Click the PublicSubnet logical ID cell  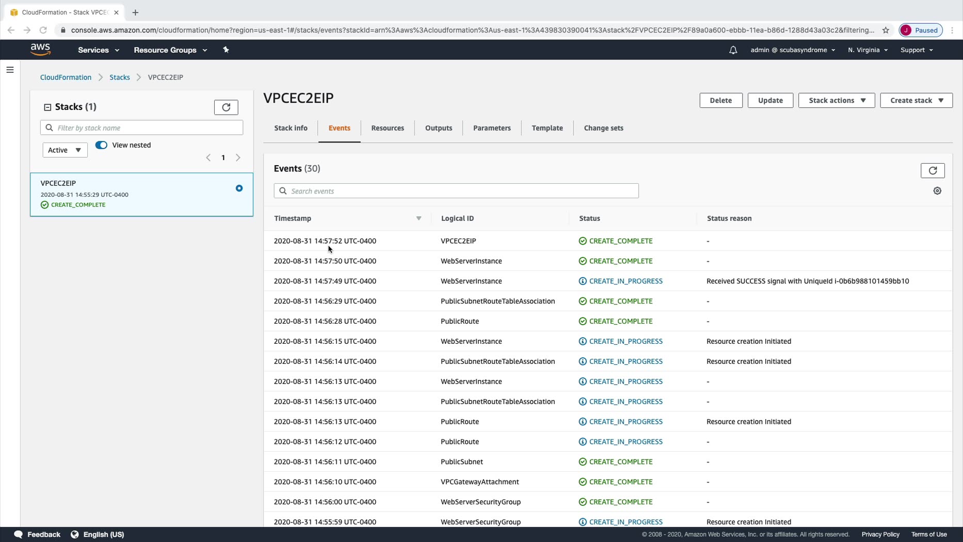(462, 462)
